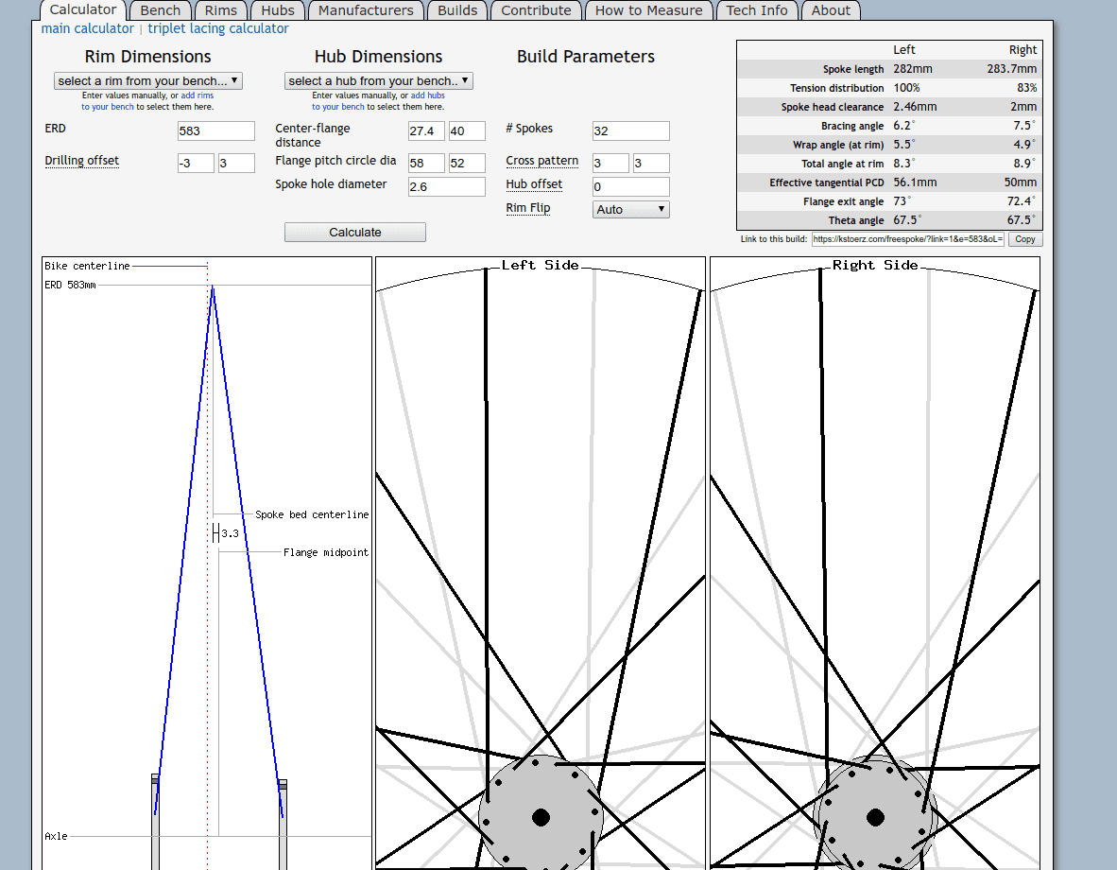Open the Bench tab
Image resolution: width=1117 pixels, height=870 pixels.
(x=160, y=10)
